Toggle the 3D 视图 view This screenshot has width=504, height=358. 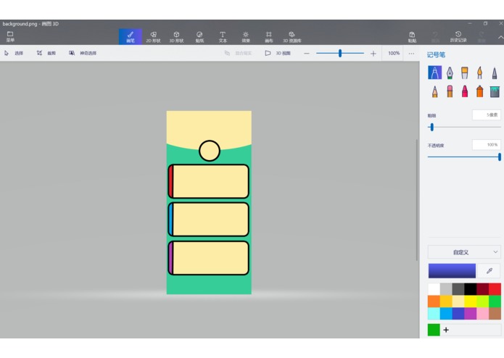click(278, 53)
